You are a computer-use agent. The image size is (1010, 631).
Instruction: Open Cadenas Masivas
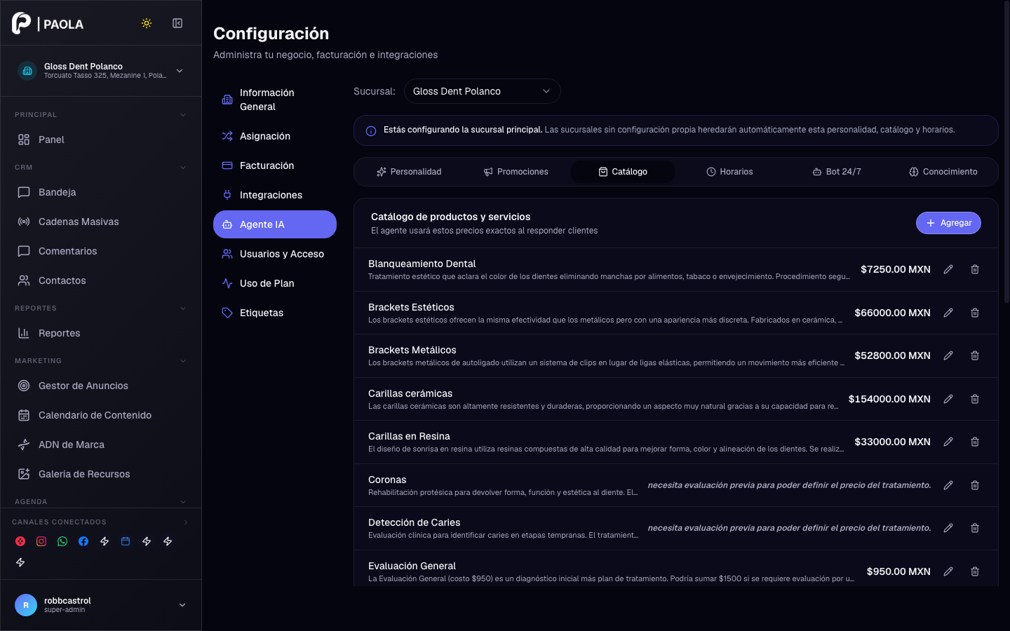point(101,222)
